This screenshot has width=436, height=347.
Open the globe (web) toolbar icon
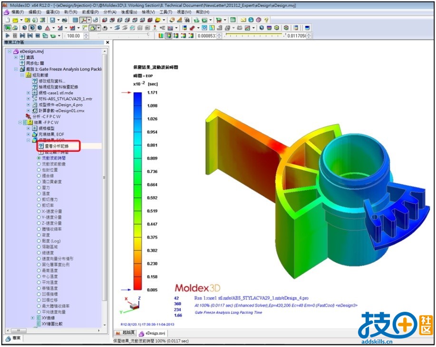[x=251, y=20]
